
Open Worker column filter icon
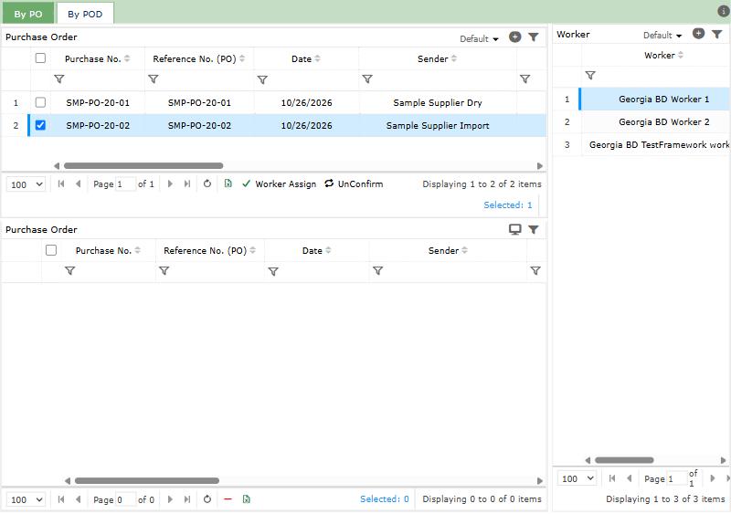click(x=590, y=76)
